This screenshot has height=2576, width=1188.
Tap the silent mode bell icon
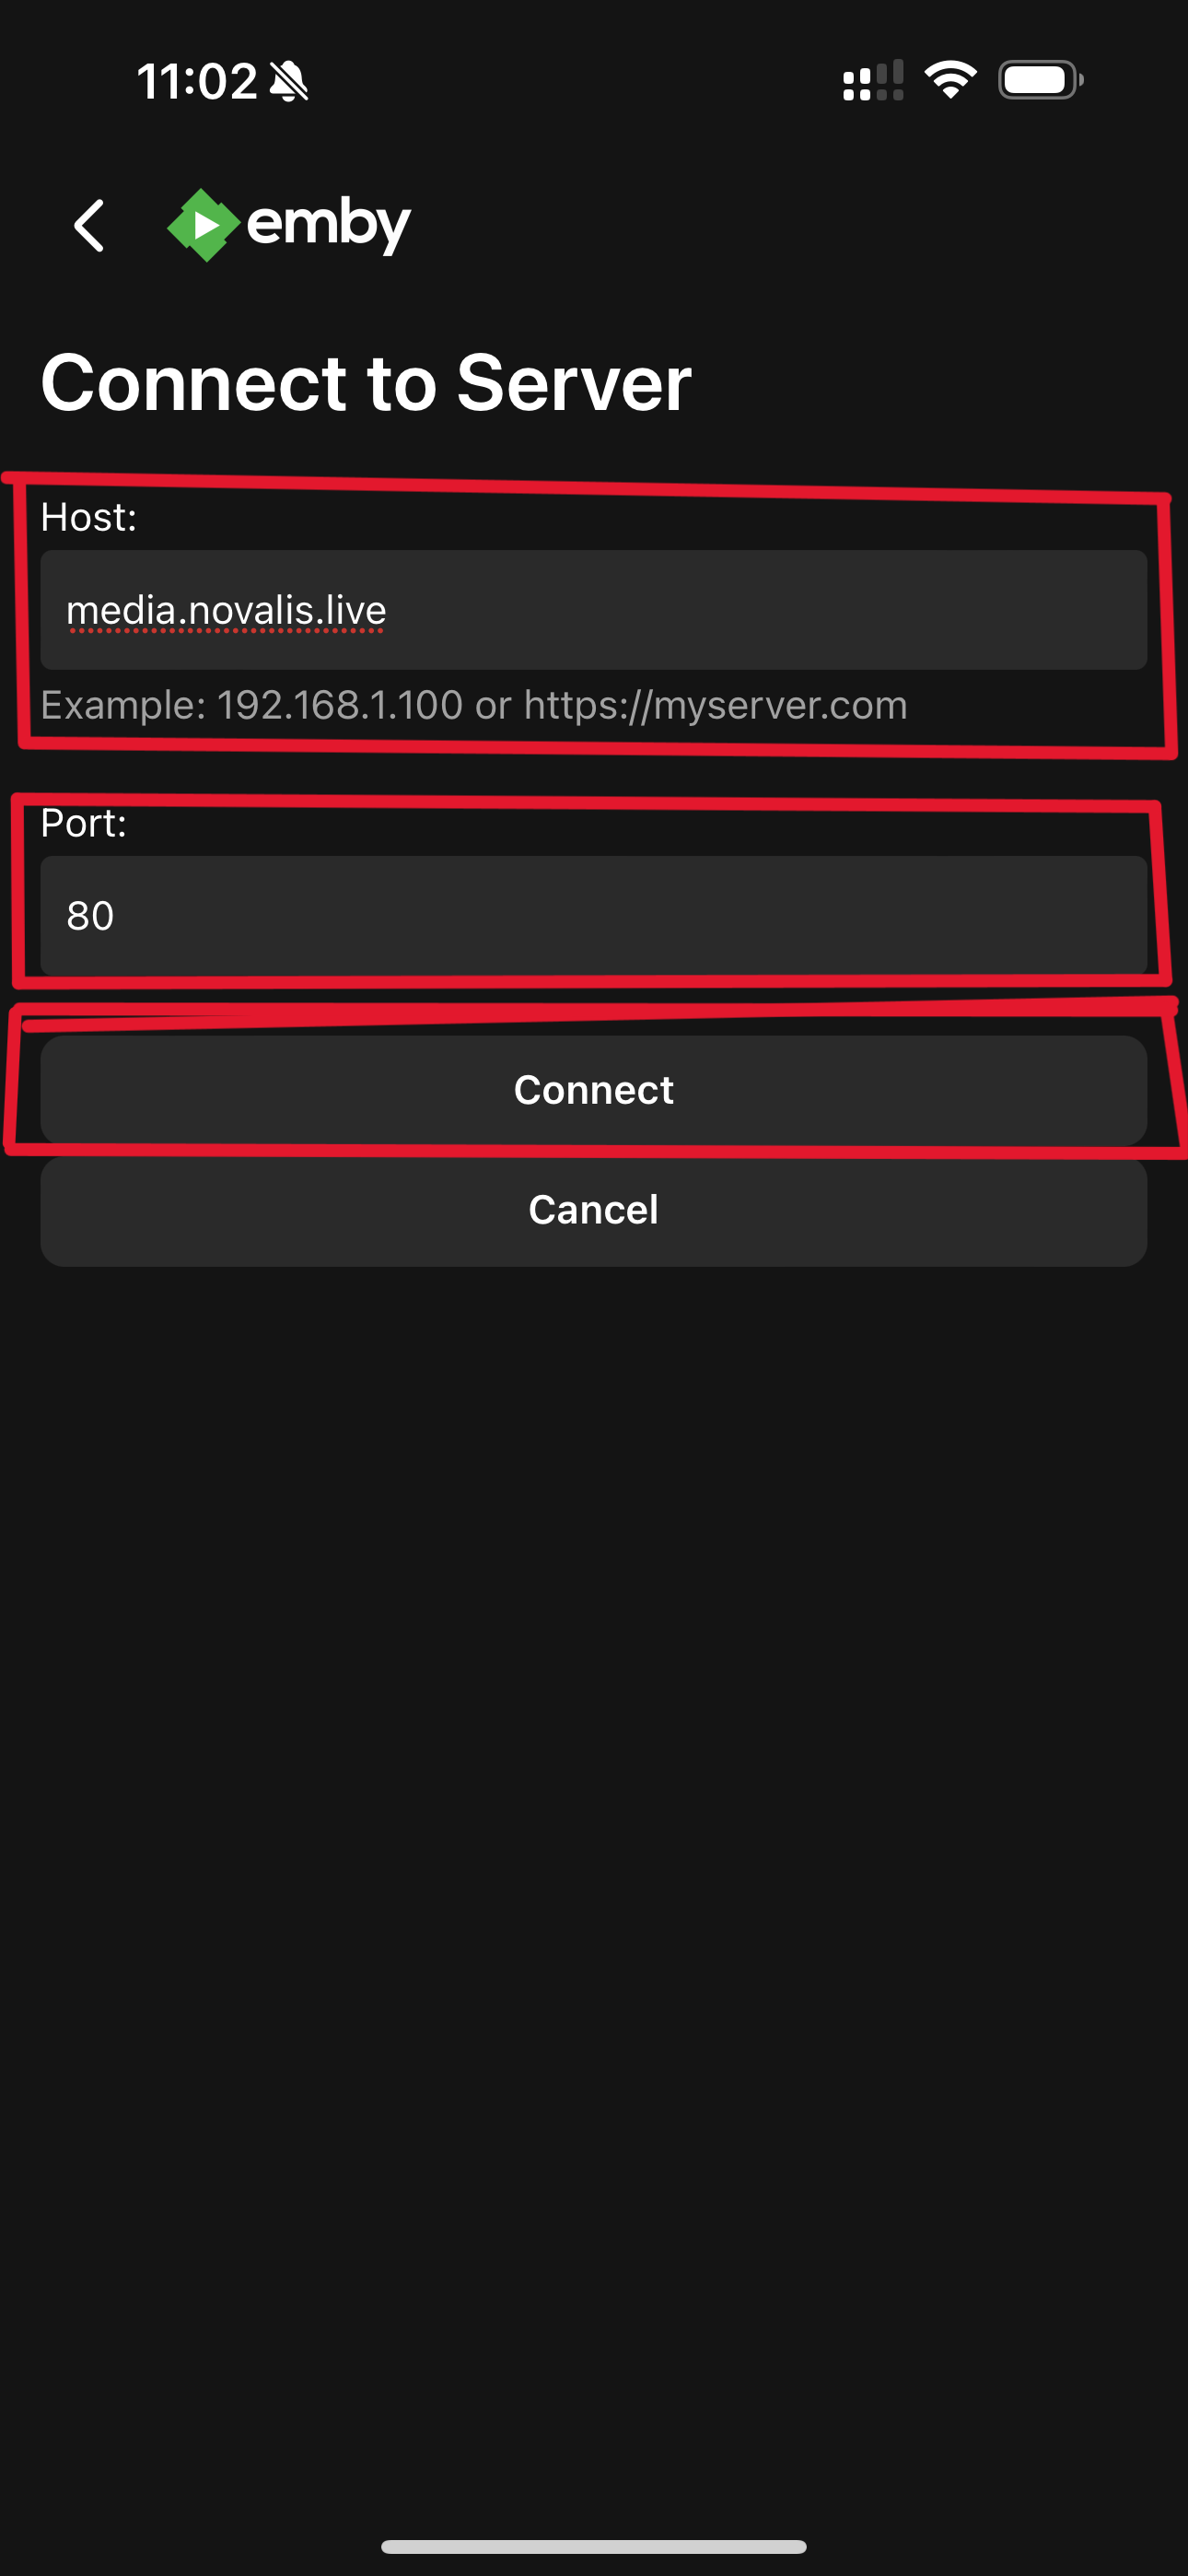click(x=289, y=81)
